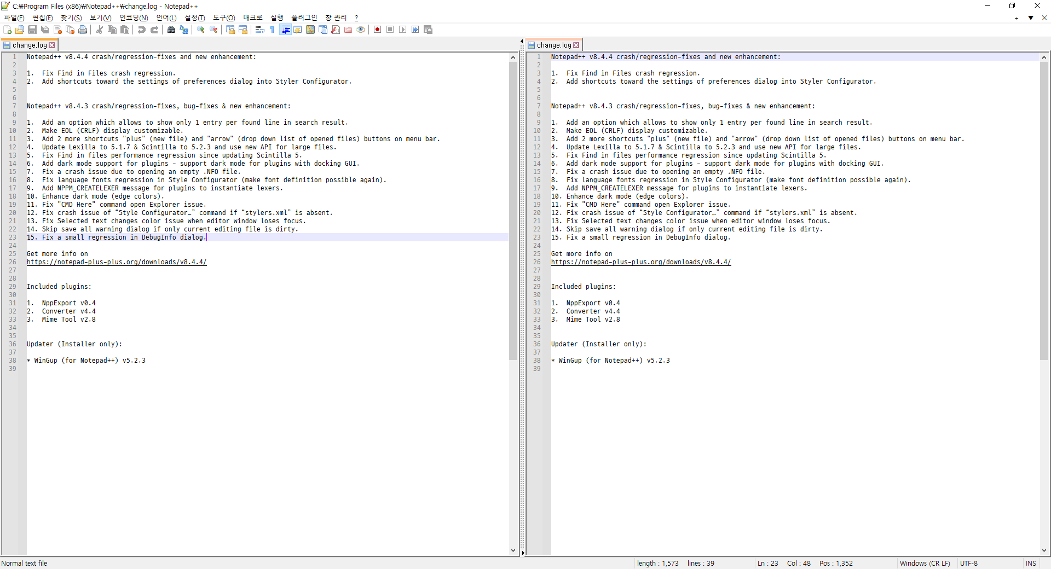This screenshot has height=569, width=1051.
Task: Click the Paste toolbar icon
Action: 125,30
